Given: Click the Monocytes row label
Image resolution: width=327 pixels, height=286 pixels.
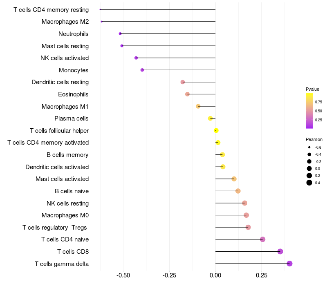Looking at the screenshot, I should (x=74, y=70).
